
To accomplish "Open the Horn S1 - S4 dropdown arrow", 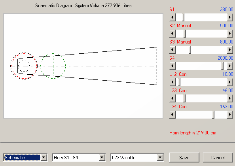I will coord(102,157).
